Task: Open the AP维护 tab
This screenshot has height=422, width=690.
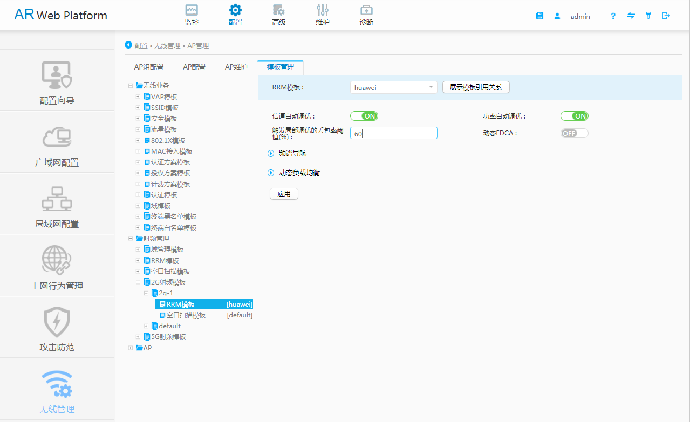Action: [x=236, y=66]
